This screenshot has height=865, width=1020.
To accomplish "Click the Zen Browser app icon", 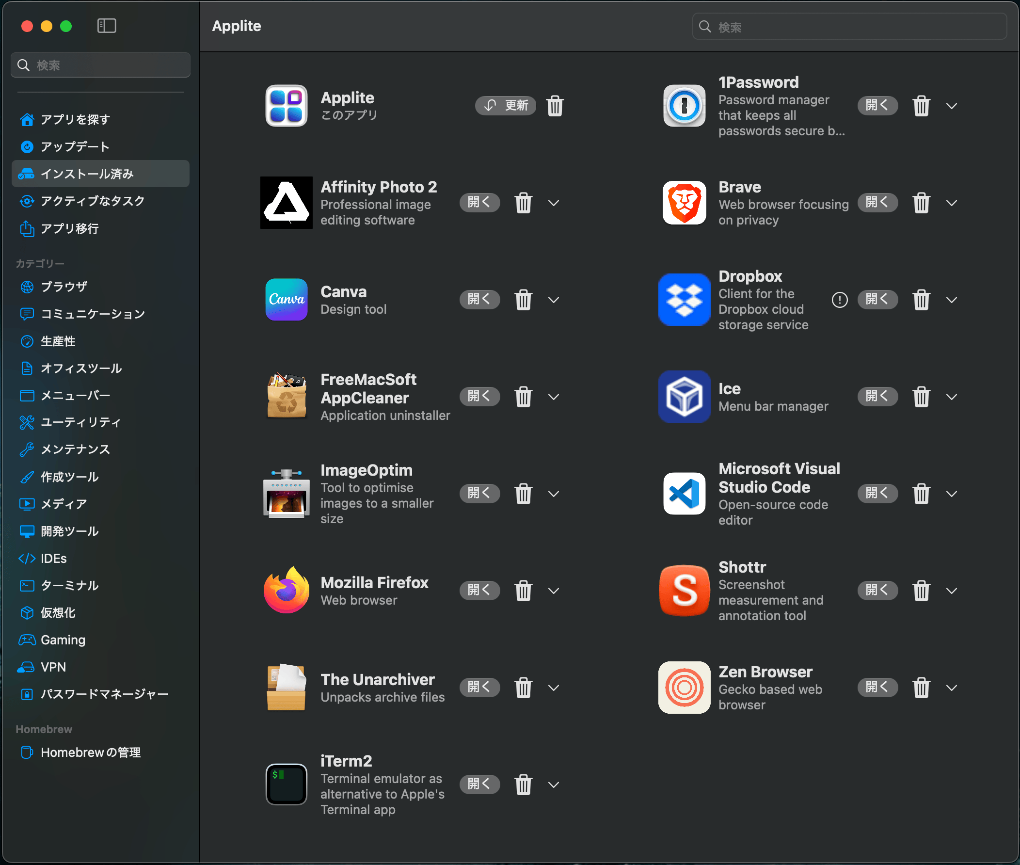I will pos(684,688).
